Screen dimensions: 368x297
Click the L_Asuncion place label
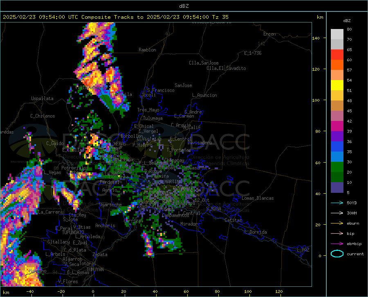coord(204,95)
